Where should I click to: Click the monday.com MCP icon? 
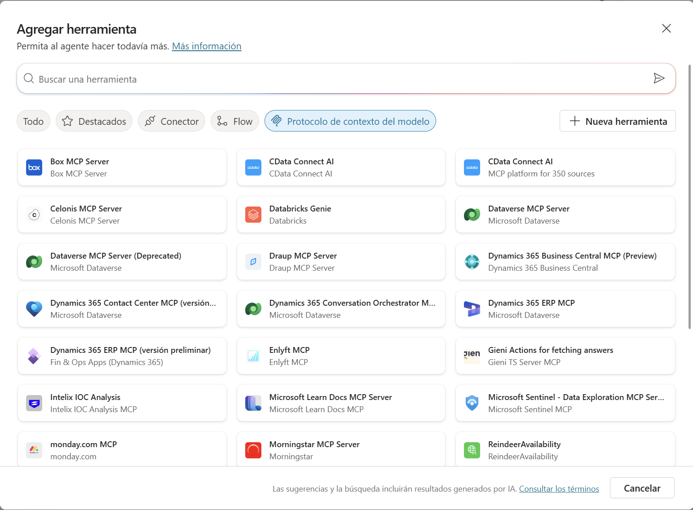[x=34, y=450]
